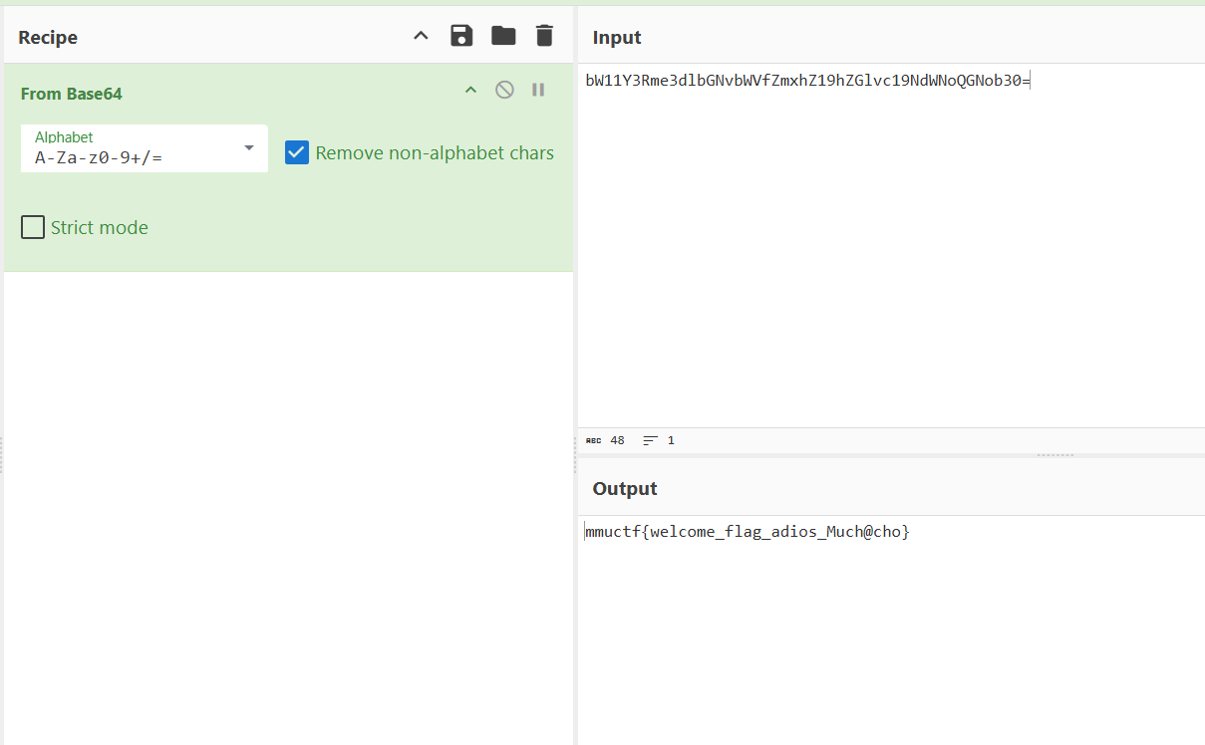Screen dimensions: 1205x745
Task: Open the Alphabet dropdown
Action: tap(145, 148)
